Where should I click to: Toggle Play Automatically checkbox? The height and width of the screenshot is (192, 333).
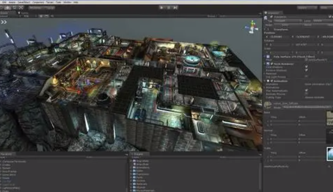point(306,91)
